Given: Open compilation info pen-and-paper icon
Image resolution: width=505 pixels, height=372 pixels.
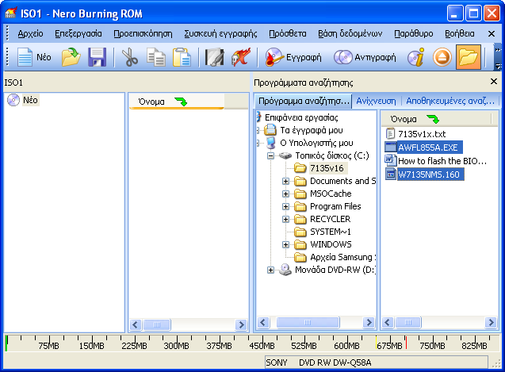Looking at the screenshot, I should [215, 57].
